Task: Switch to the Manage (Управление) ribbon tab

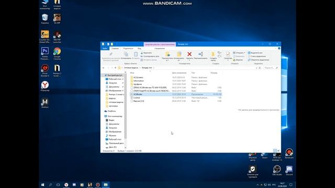Action: pyautogui.click(x=160, y=49)
